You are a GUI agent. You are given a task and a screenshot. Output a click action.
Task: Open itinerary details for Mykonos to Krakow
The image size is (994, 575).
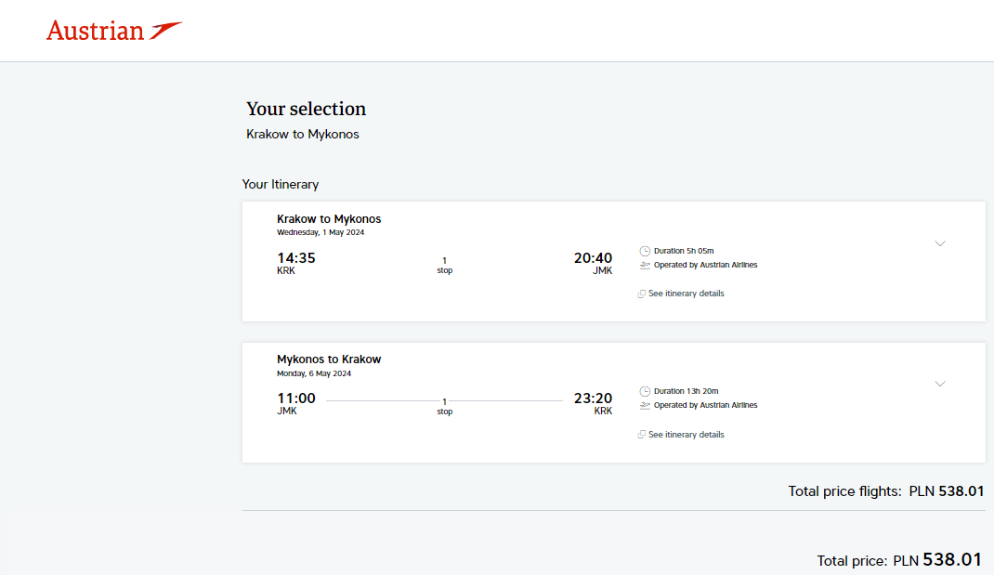686,434
